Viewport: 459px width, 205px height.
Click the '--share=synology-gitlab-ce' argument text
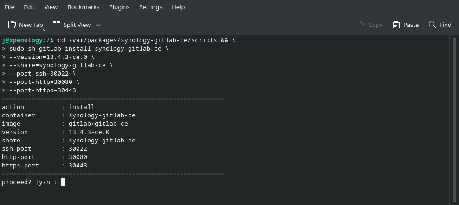pos(58,65)
